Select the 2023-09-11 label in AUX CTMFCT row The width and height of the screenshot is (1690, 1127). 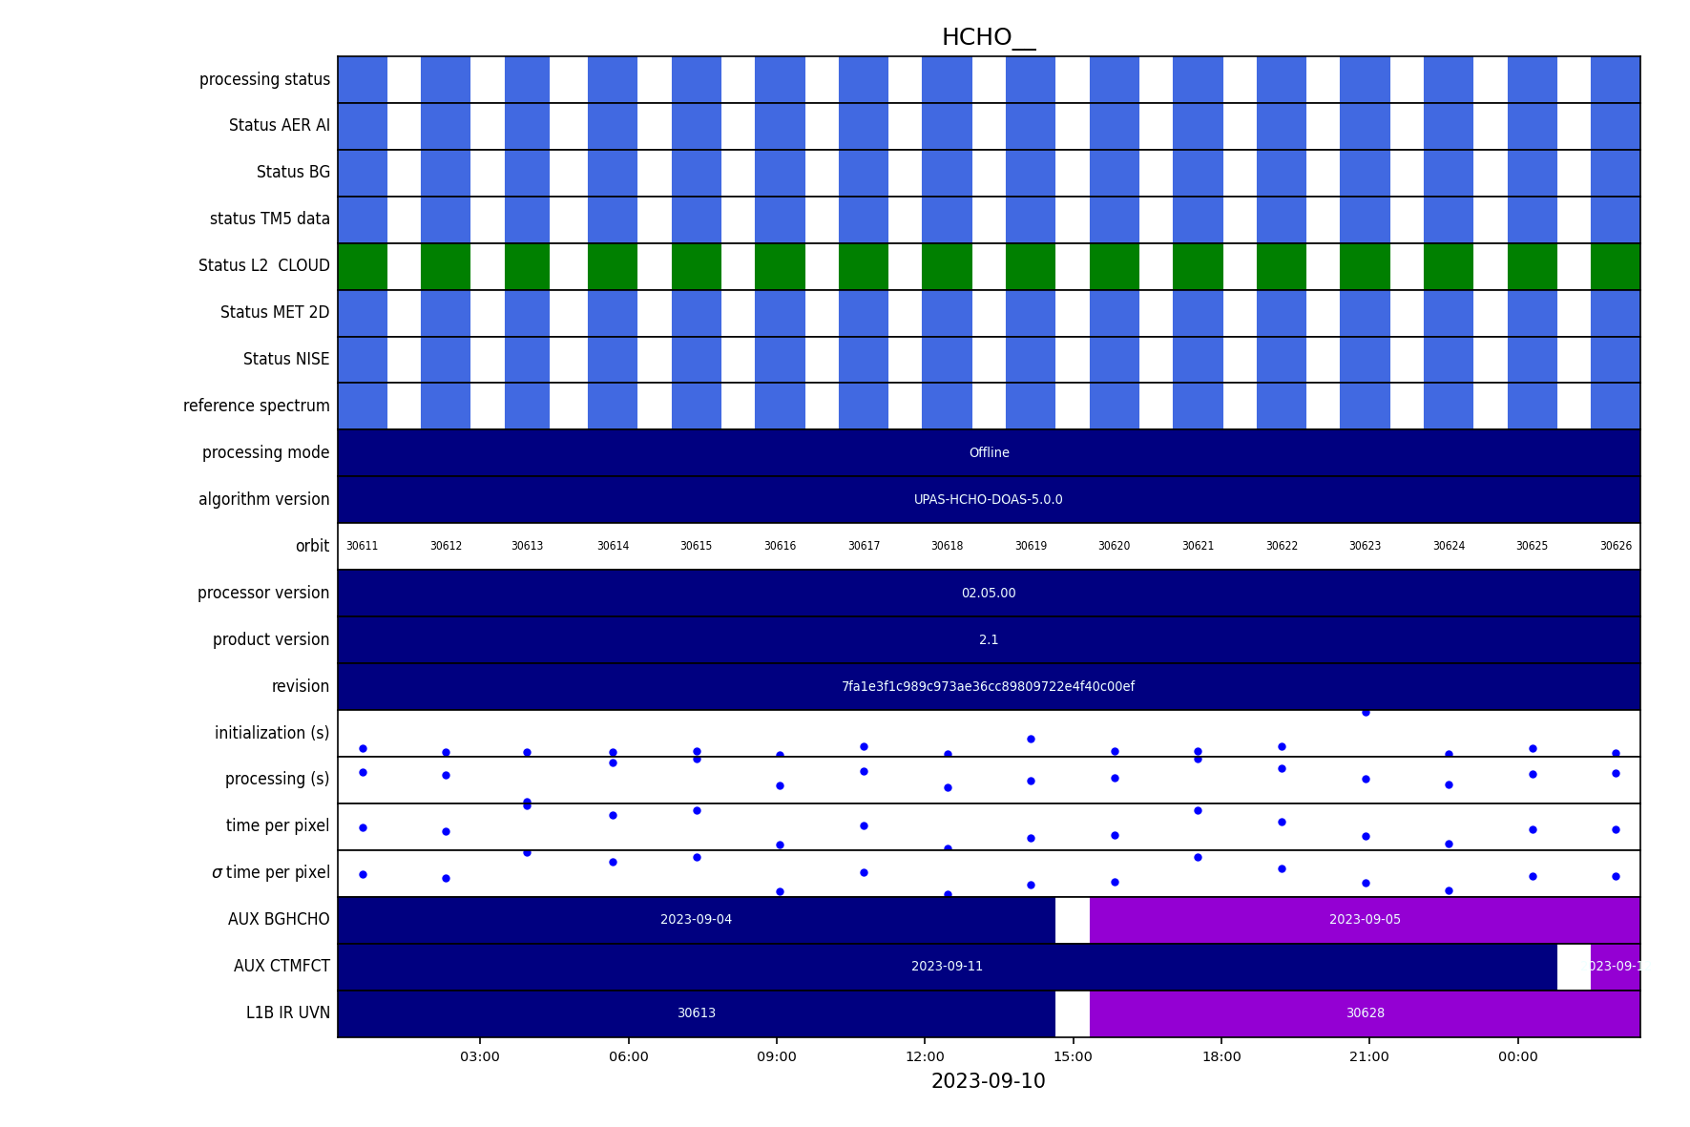coord(947,967)
